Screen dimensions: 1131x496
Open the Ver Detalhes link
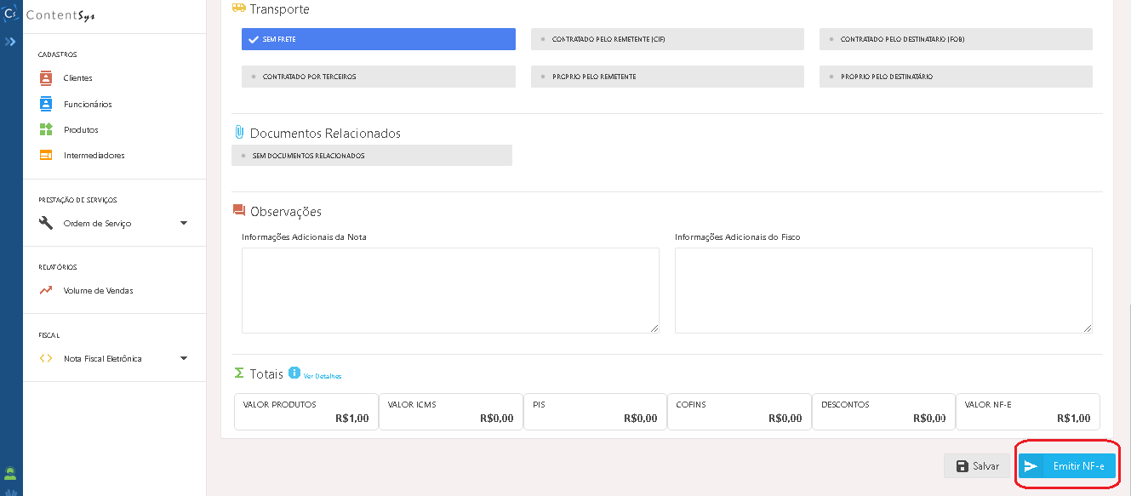323,376
